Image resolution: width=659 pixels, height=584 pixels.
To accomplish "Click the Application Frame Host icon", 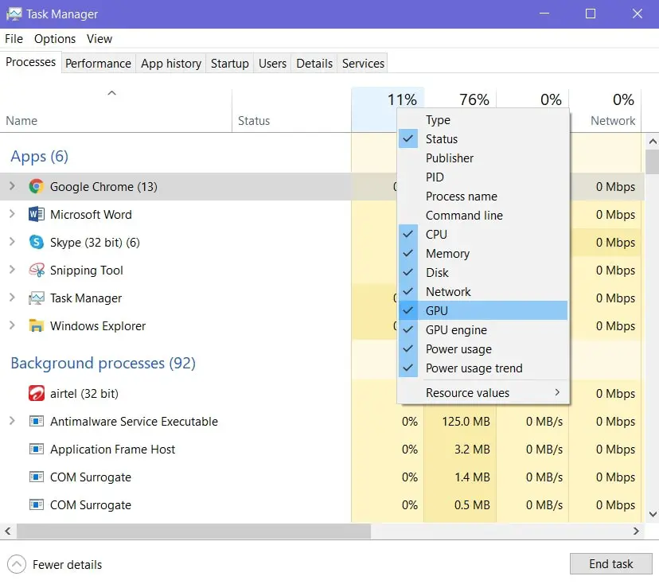I will pyautogui.click(x=37, y=449).
